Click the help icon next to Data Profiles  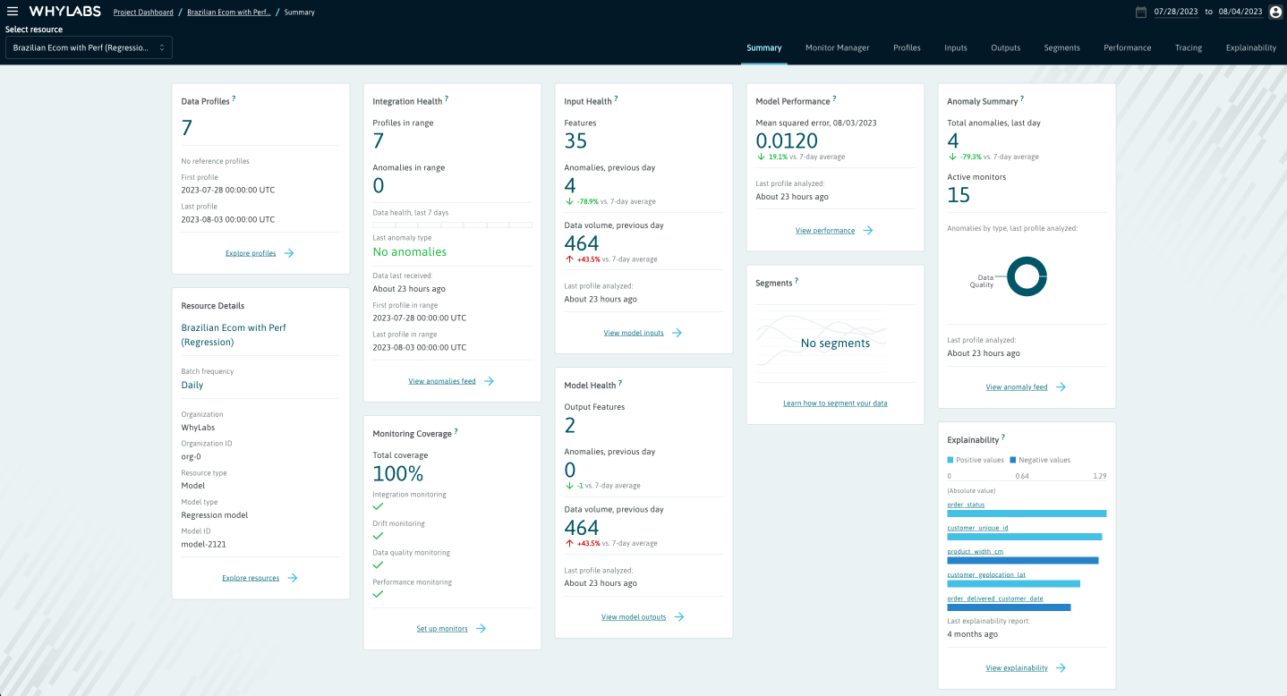[234, 99]
